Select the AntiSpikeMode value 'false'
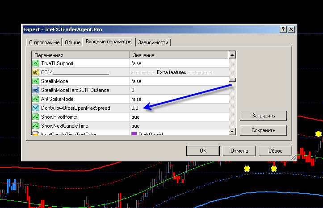This screenshot has width=323, height=208. click(136, 99)
